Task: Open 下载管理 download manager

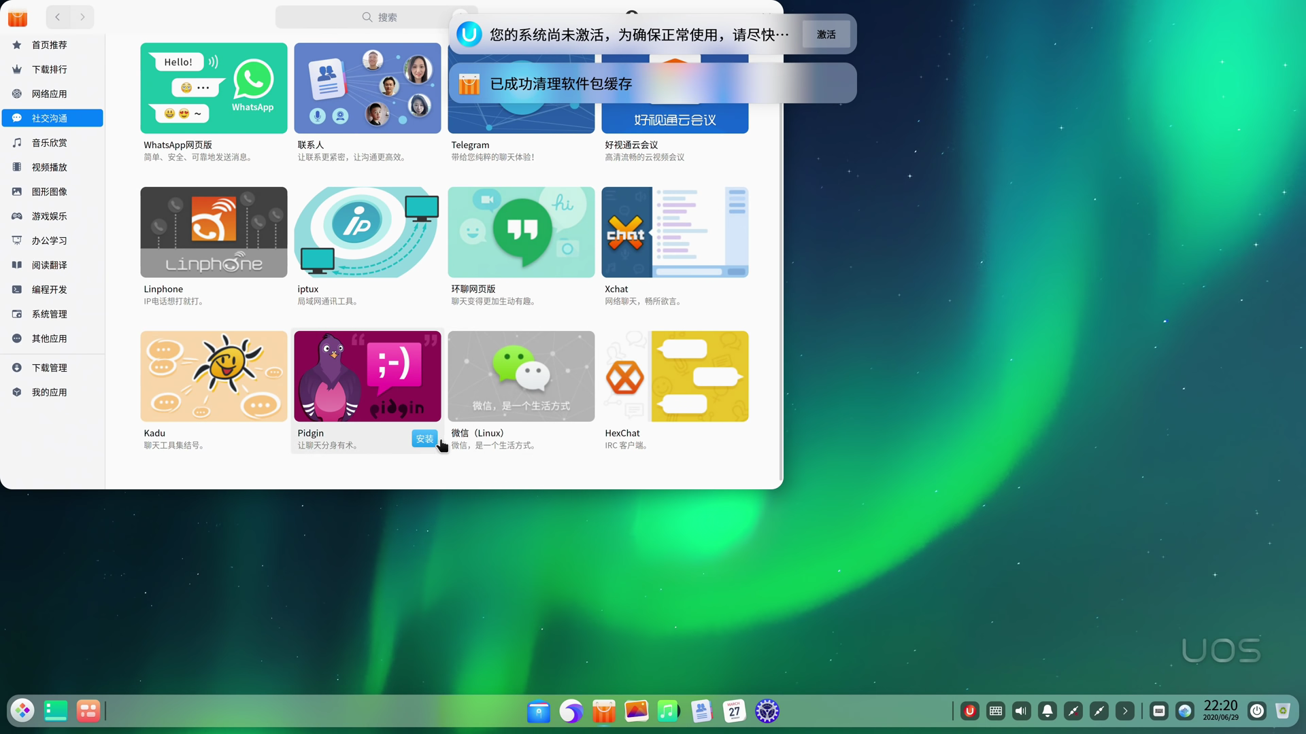Action: (x=52, y=368)
